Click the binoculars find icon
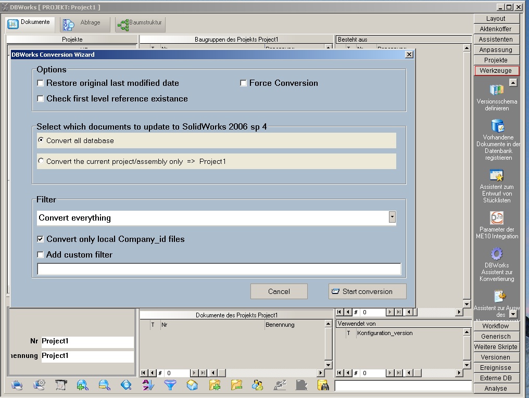 click(323, 385)
